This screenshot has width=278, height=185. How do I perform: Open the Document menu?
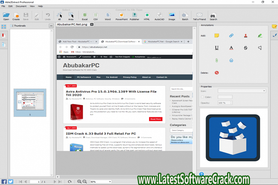point(21,6)
